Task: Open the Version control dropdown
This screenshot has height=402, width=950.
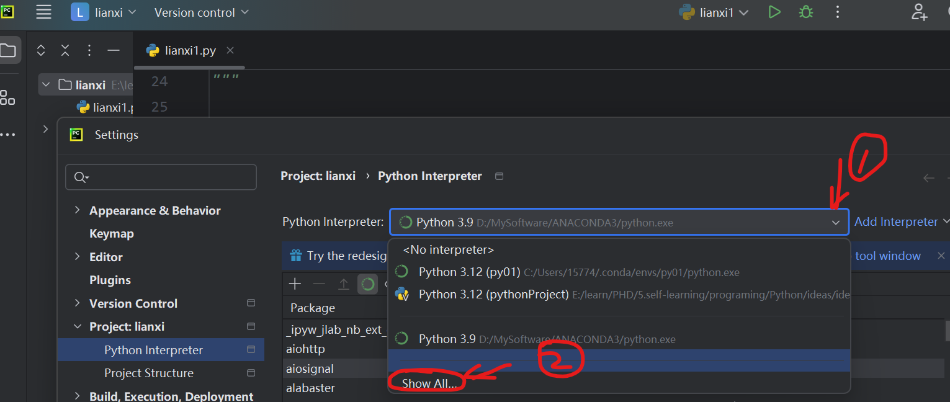Action: coord(201,12)
